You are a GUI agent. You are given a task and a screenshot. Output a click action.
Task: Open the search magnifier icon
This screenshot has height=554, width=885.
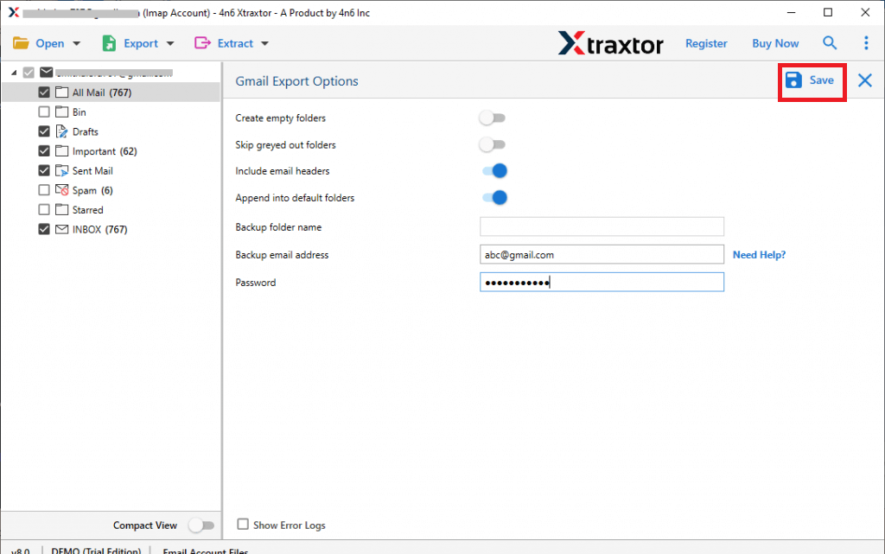tap(829, 43)
